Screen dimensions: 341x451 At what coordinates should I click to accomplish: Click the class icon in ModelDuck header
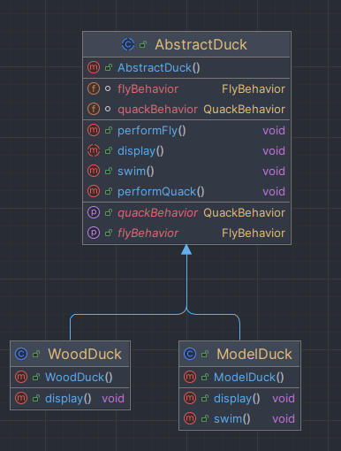pyautogui.click(x=190, y=354)
